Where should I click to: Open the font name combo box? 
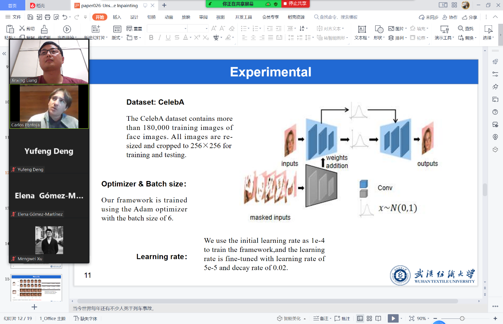(167, 29)
